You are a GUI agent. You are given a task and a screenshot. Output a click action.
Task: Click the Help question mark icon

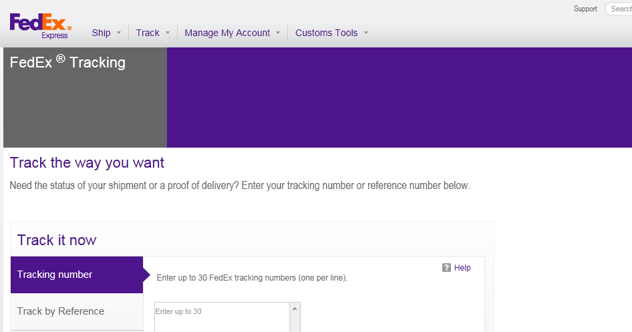tap(446, 268)
